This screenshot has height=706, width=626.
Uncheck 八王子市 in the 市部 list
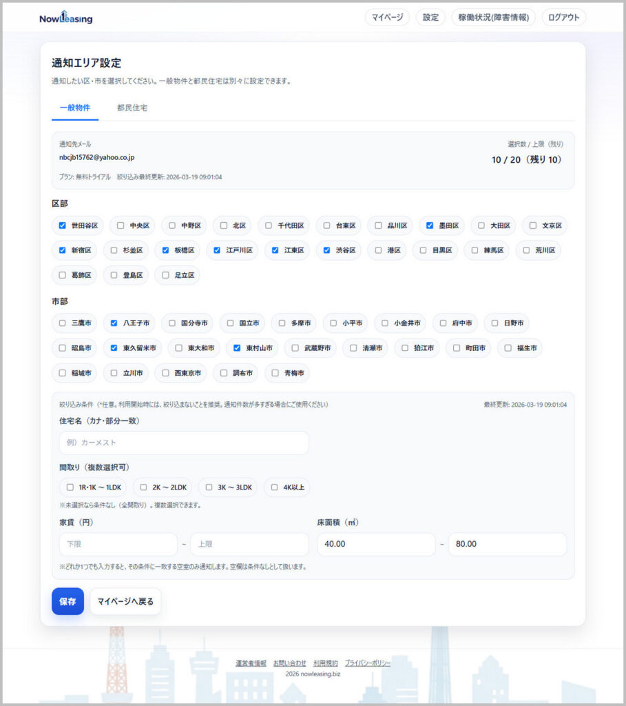(114, 323)
